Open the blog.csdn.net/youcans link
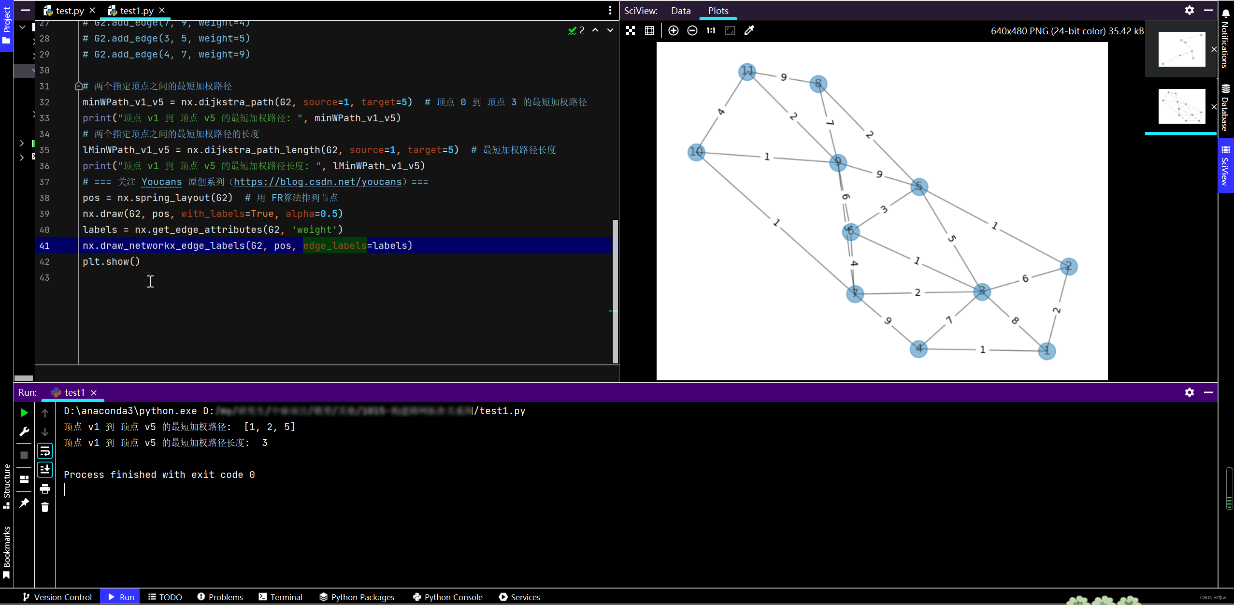 pyautogui.click(x=317, y=182)
